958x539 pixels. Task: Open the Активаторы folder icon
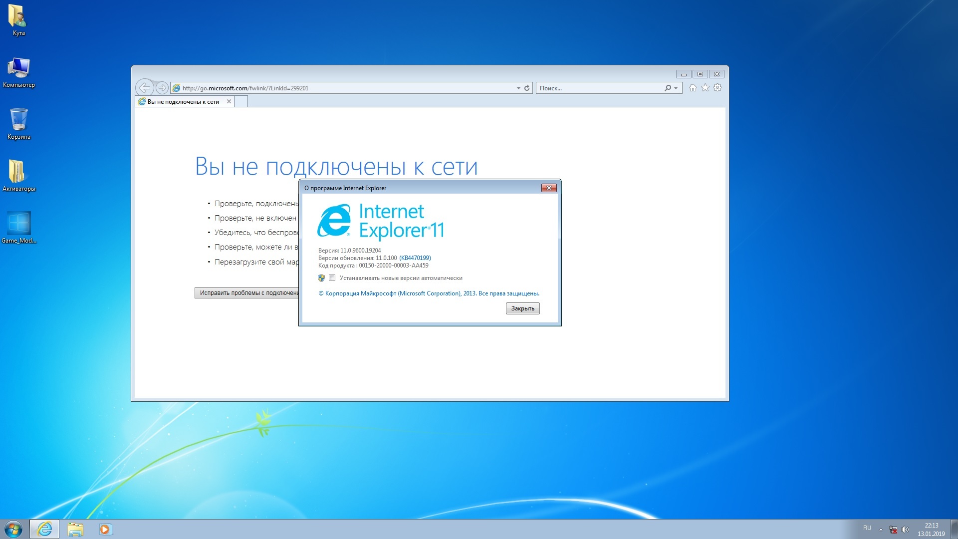(x=18, y=176)
